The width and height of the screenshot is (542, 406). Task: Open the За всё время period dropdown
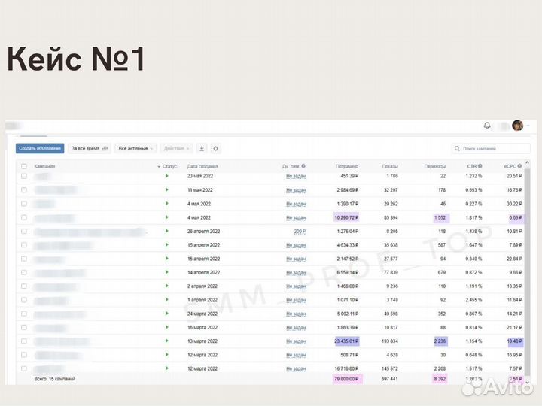[x=90, y=149]
